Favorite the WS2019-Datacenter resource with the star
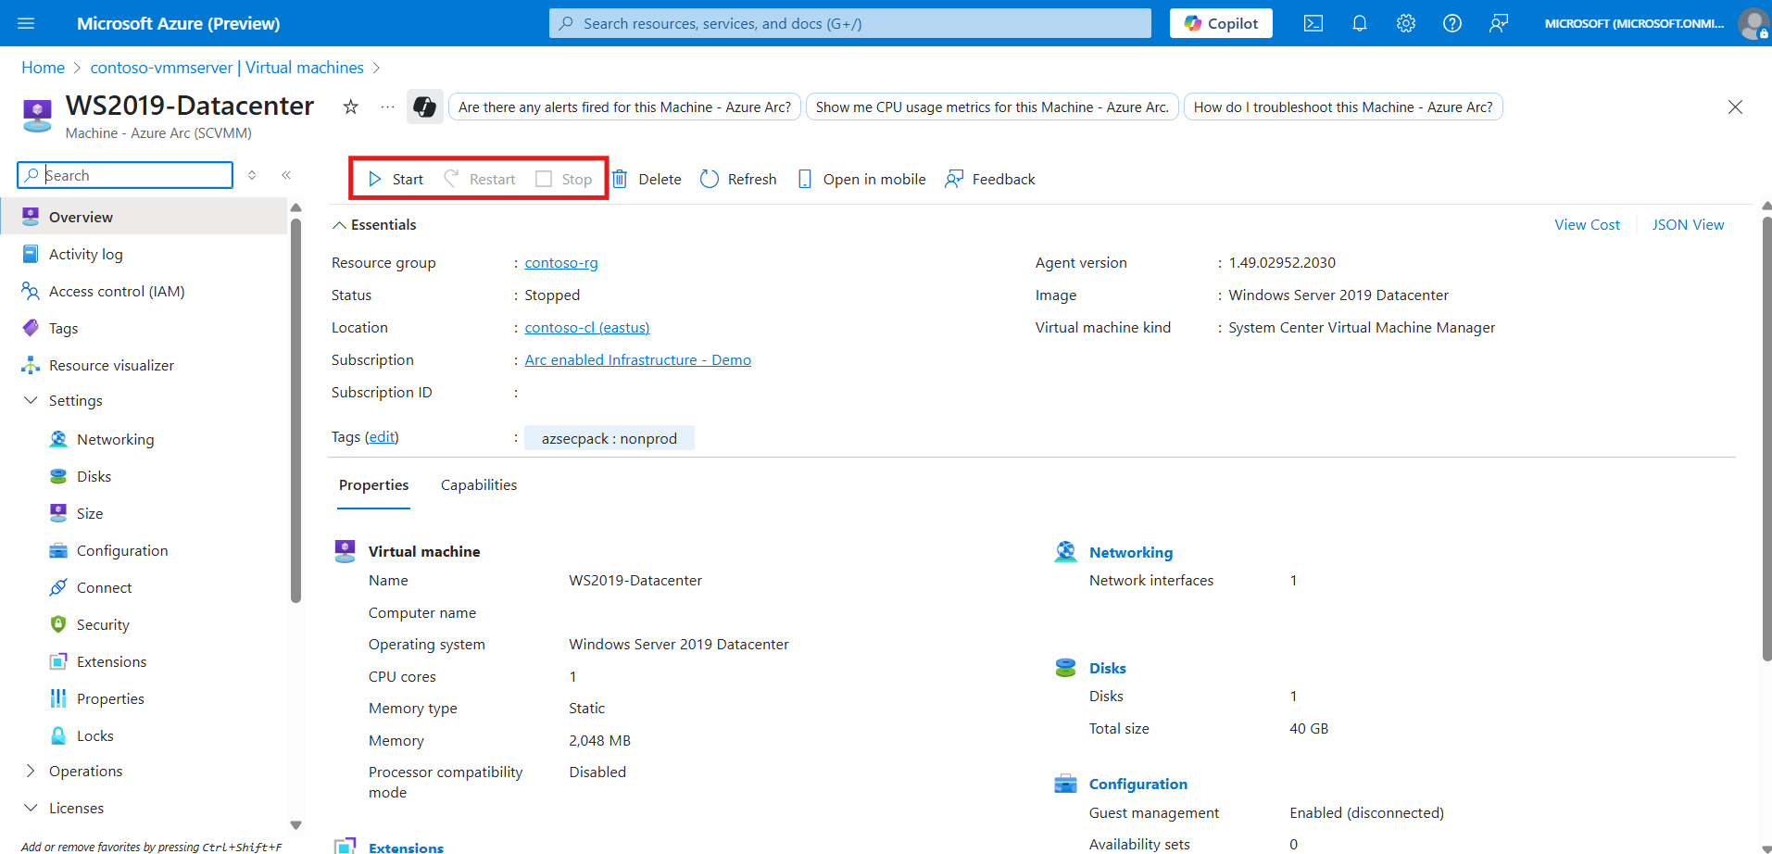The image size is (1772, 854). 351,107
